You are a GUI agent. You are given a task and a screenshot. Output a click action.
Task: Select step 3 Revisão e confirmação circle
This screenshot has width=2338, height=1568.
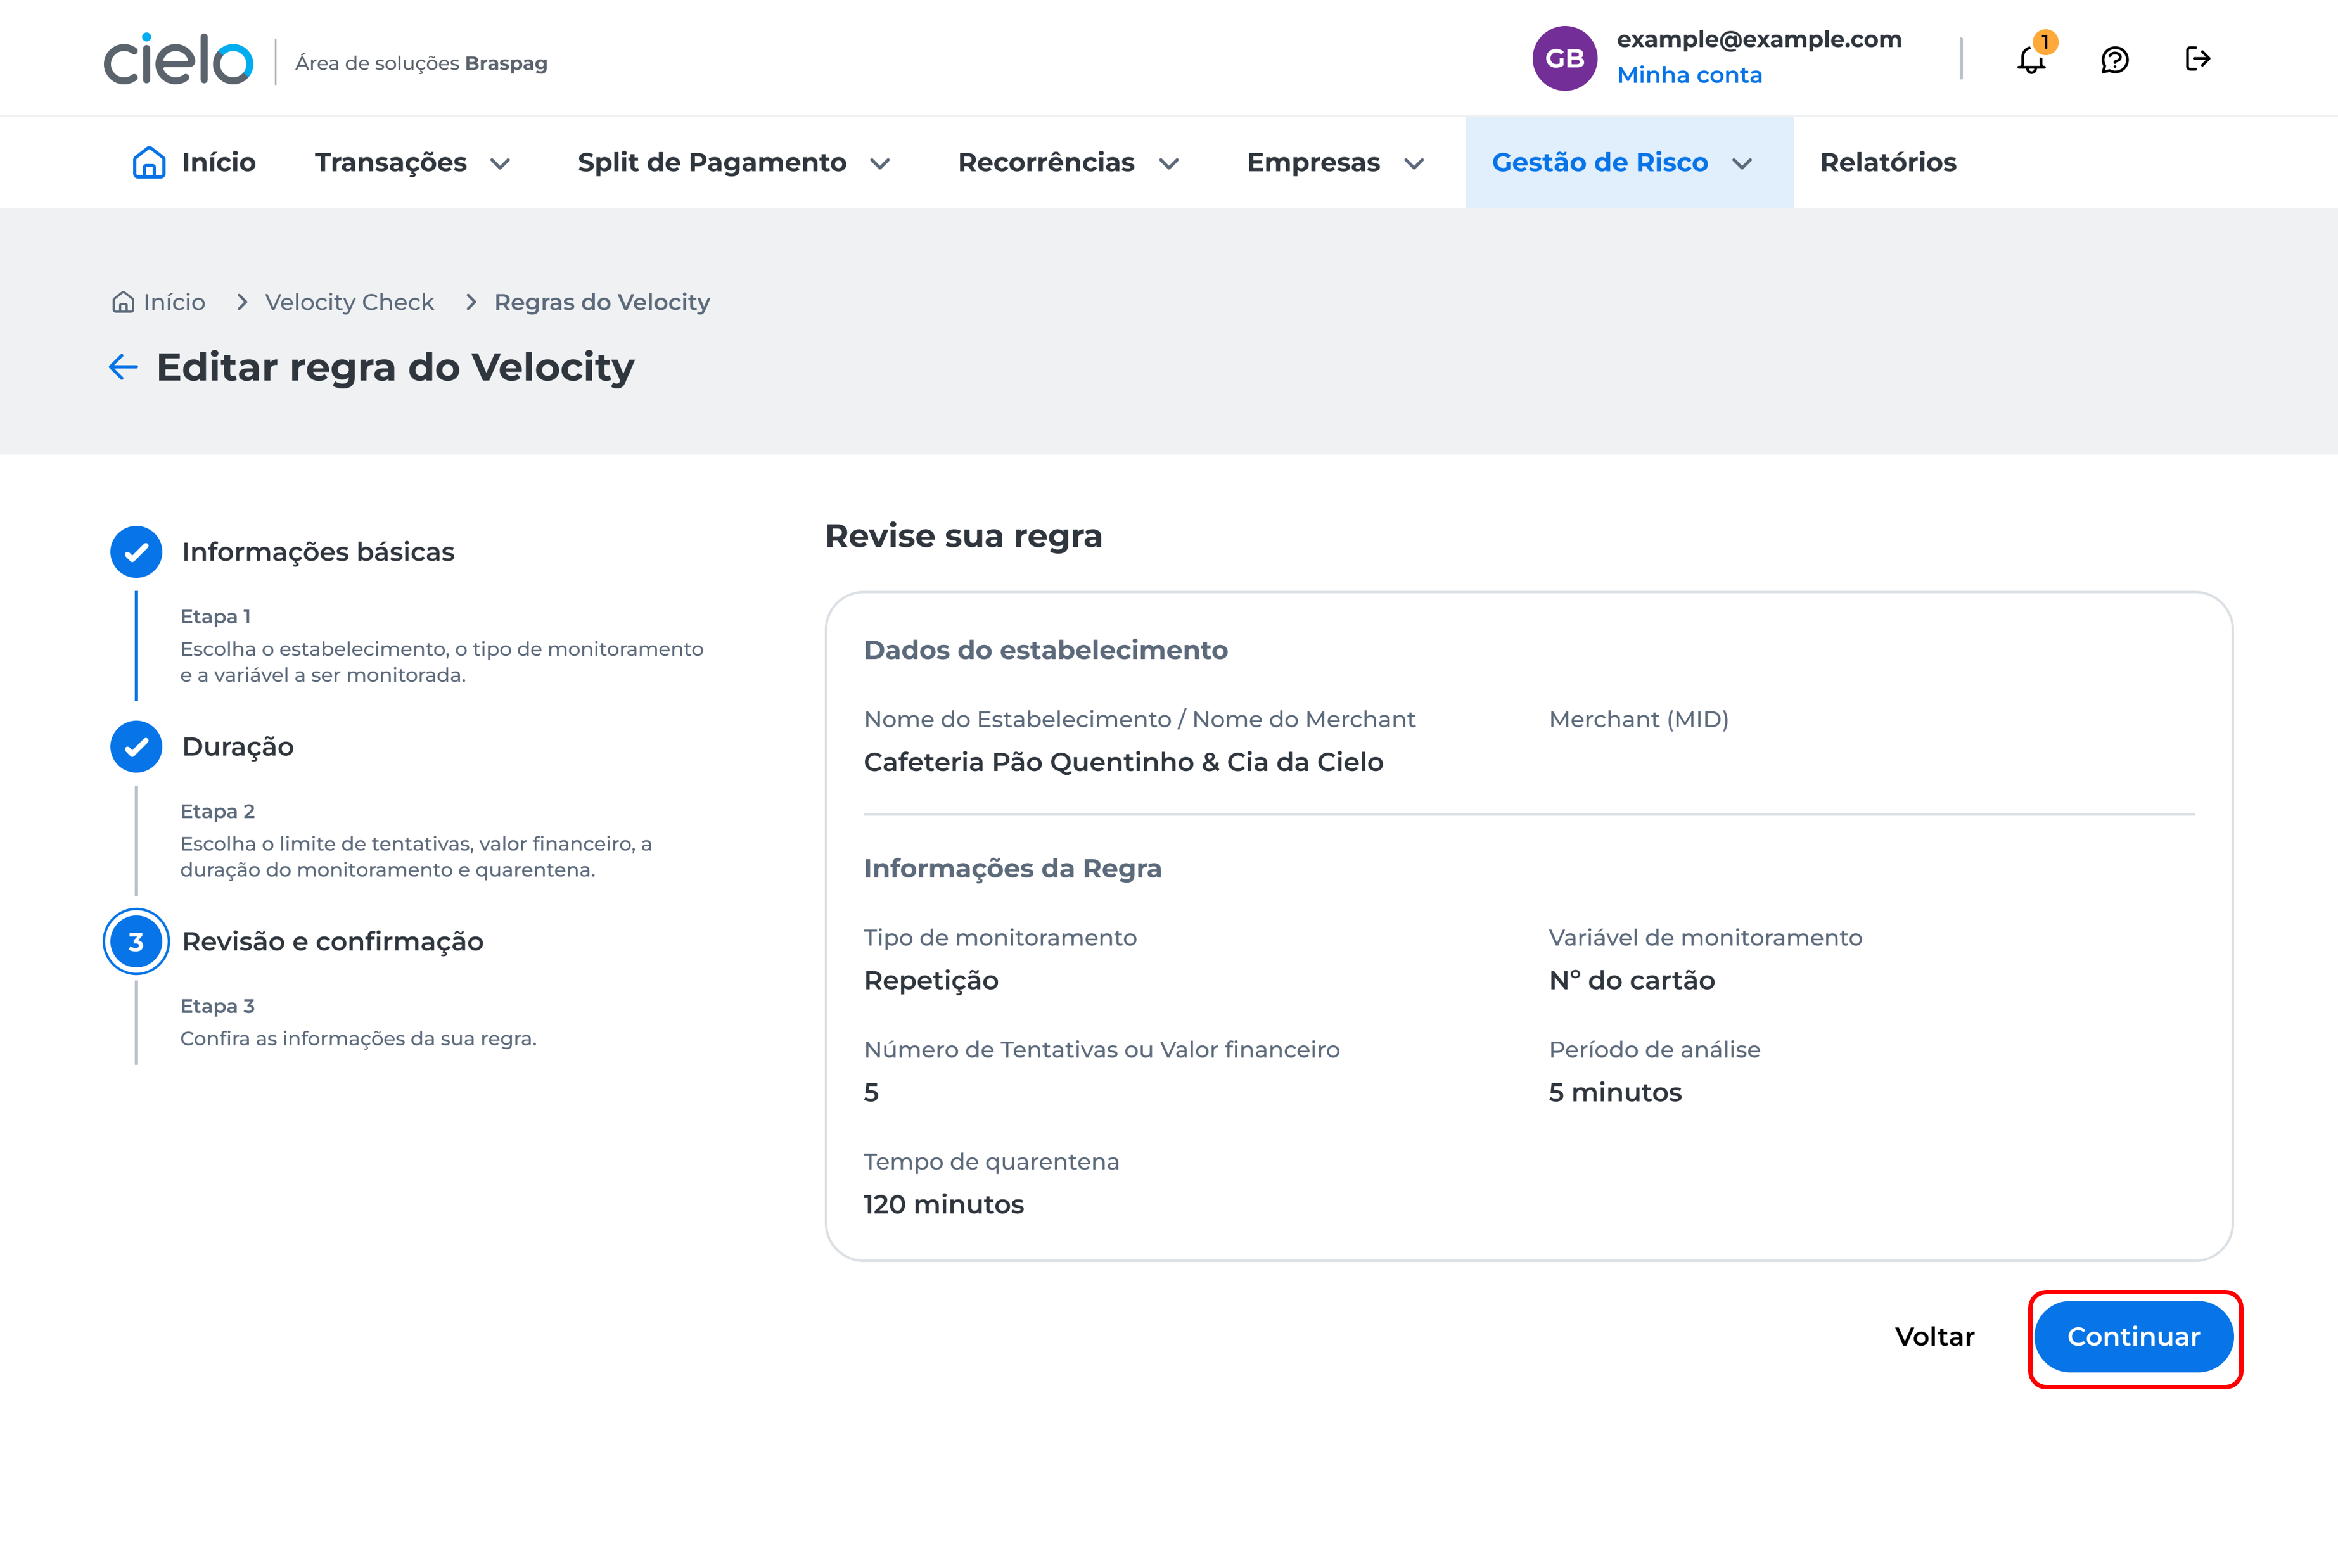[x=136, y=941]
